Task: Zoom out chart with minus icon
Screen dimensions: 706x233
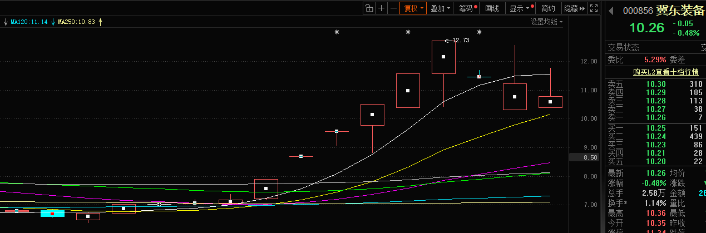Action: (x=394, y=8)
